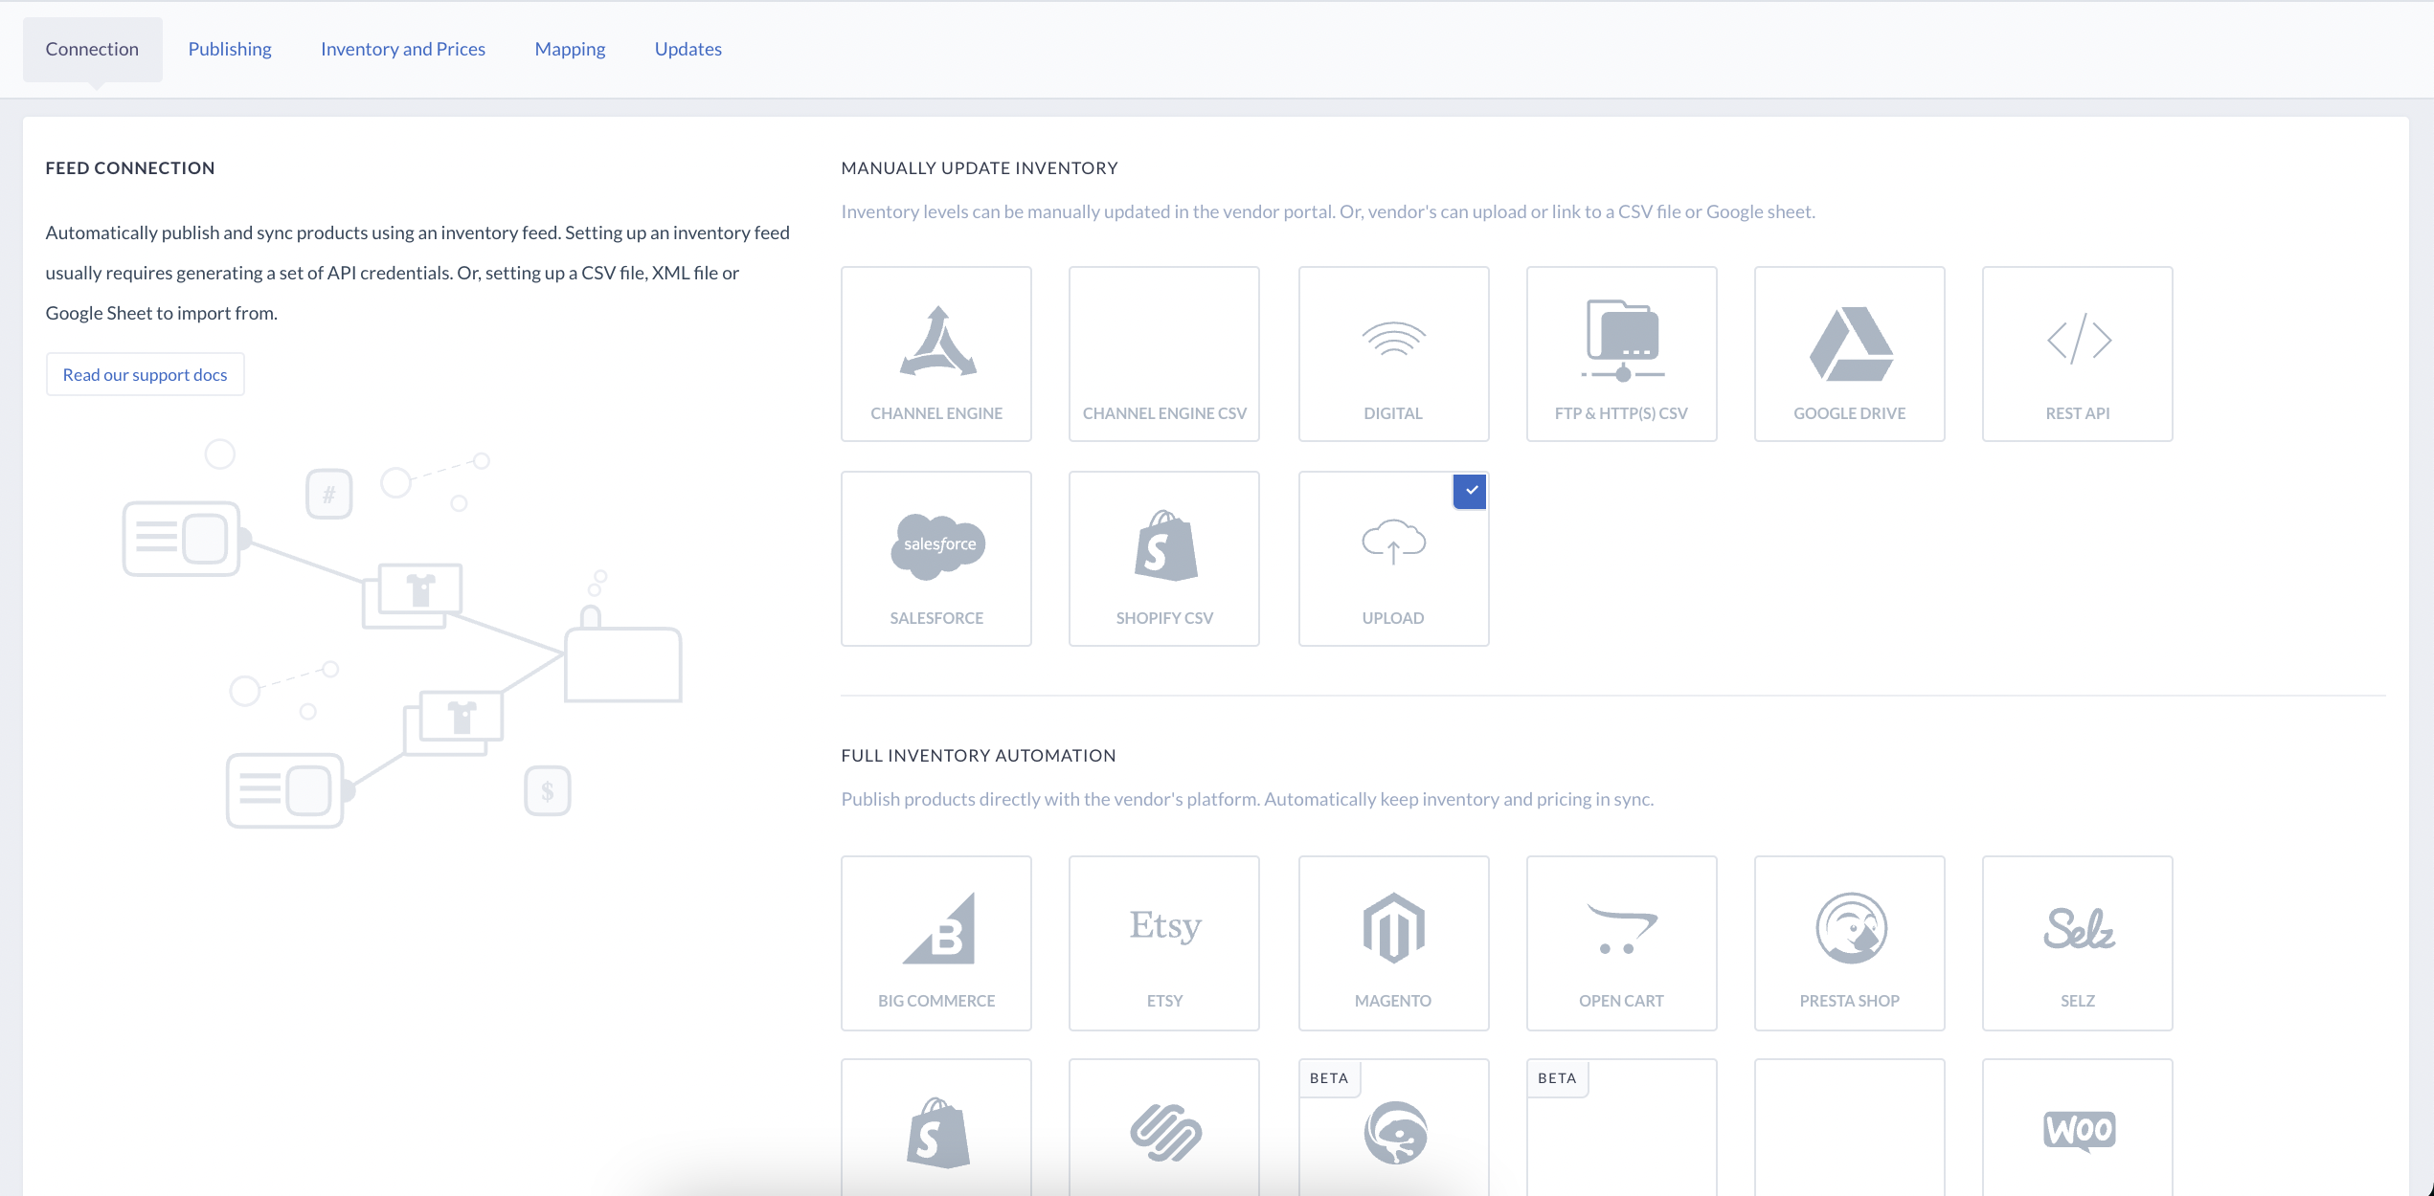The image size is (2434, 1196).
Task: Click the MANUALLY UPDATE INVENTORY heading
Action: pos(979,168)
